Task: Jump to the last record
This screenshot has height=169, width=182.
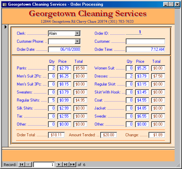Action: click(66, 164)
